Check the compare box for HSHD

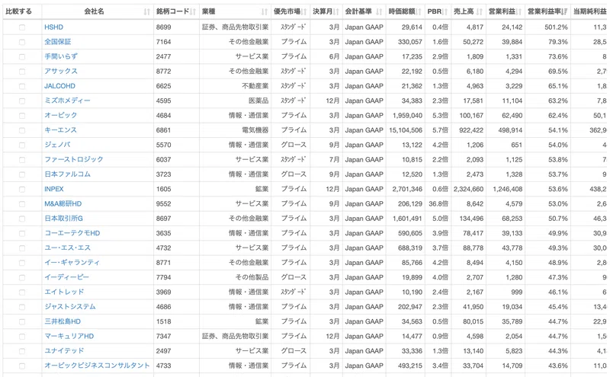(x=22, y=27)
